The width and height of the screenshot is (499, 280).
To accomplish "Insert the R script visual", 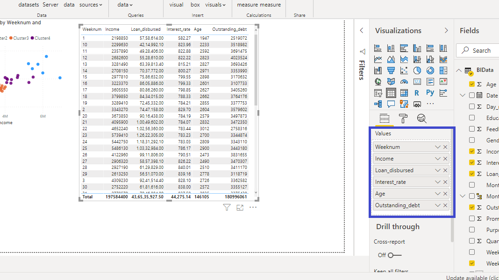I will 417,93.
